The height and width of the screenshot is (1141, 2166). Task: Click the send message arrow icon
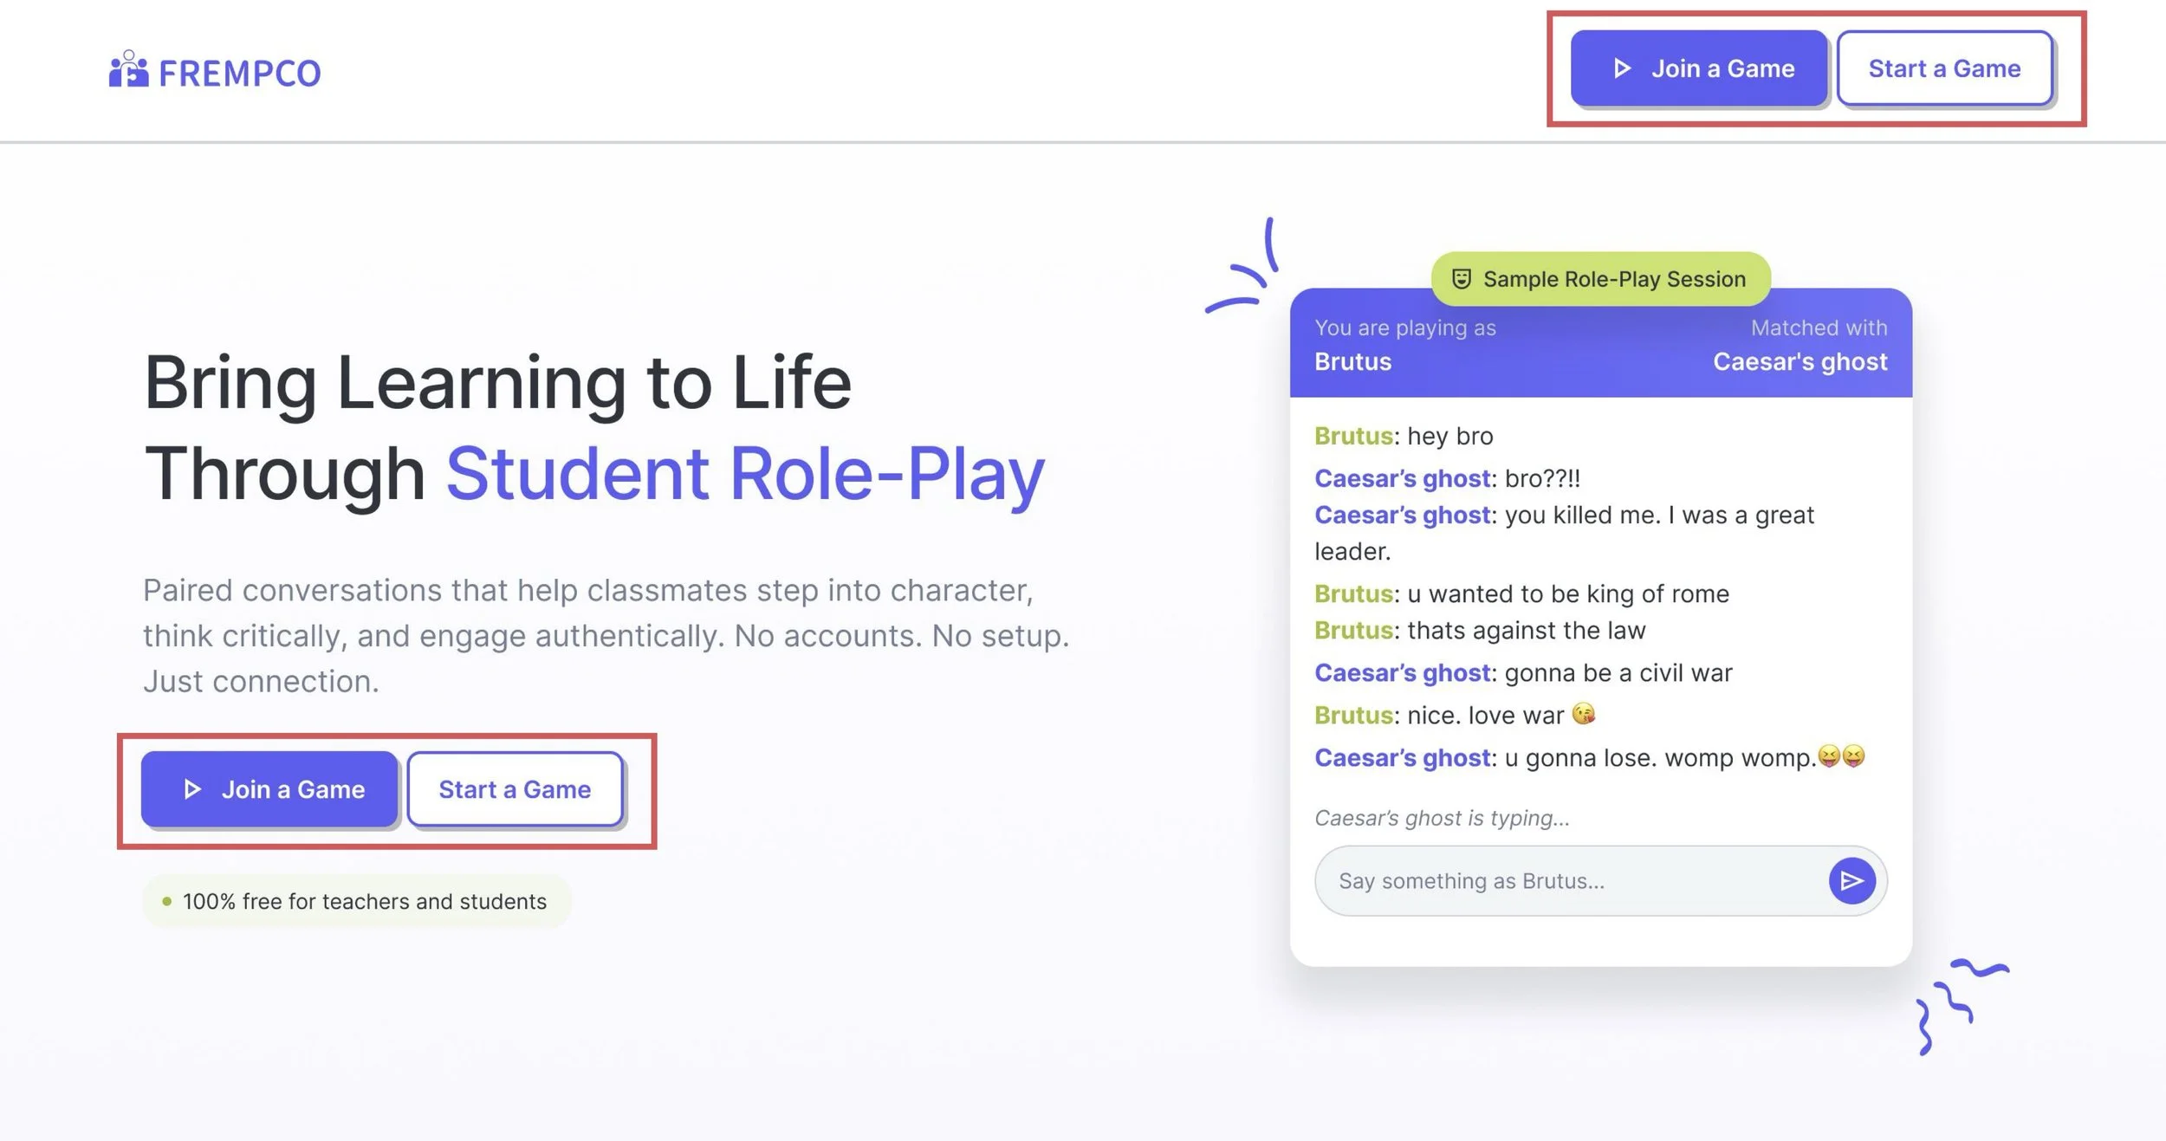(1851, 881)
